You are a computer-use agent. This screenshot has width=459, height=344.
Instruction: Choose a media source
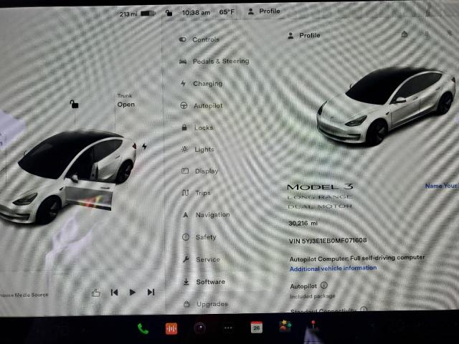pos(24,295)
